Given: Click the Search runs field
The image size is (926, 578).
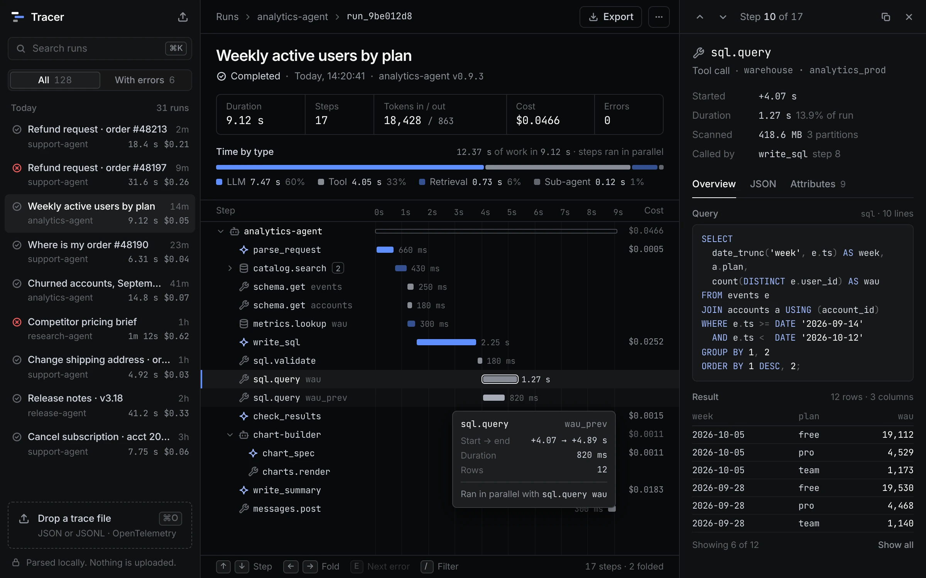Looking at the screenshot, I should click(100, 49).
